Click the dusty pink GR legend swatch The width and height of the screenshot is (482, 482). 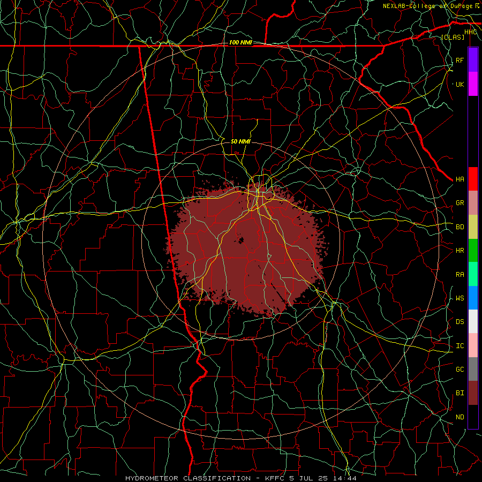tap(473, 203)
